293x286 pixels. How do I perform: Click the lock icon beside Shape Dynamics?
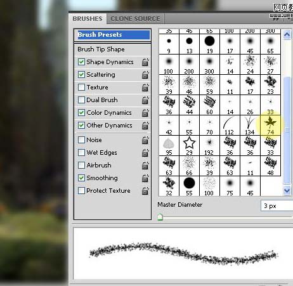click(x=145, y=62)
